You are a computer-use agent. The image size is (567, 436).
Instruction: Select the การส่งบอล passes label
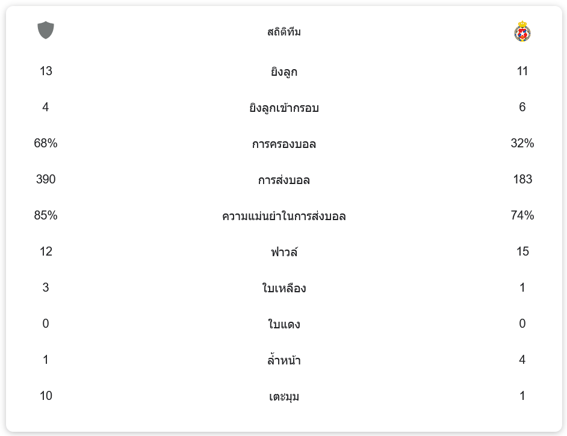pyautogui.click(x=284, y=180)
